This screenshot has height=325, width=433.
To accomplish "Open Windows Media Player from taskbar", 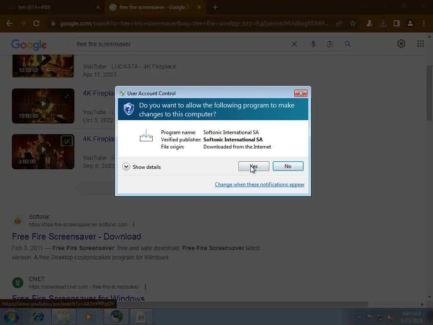I will [x=89, y=317].
